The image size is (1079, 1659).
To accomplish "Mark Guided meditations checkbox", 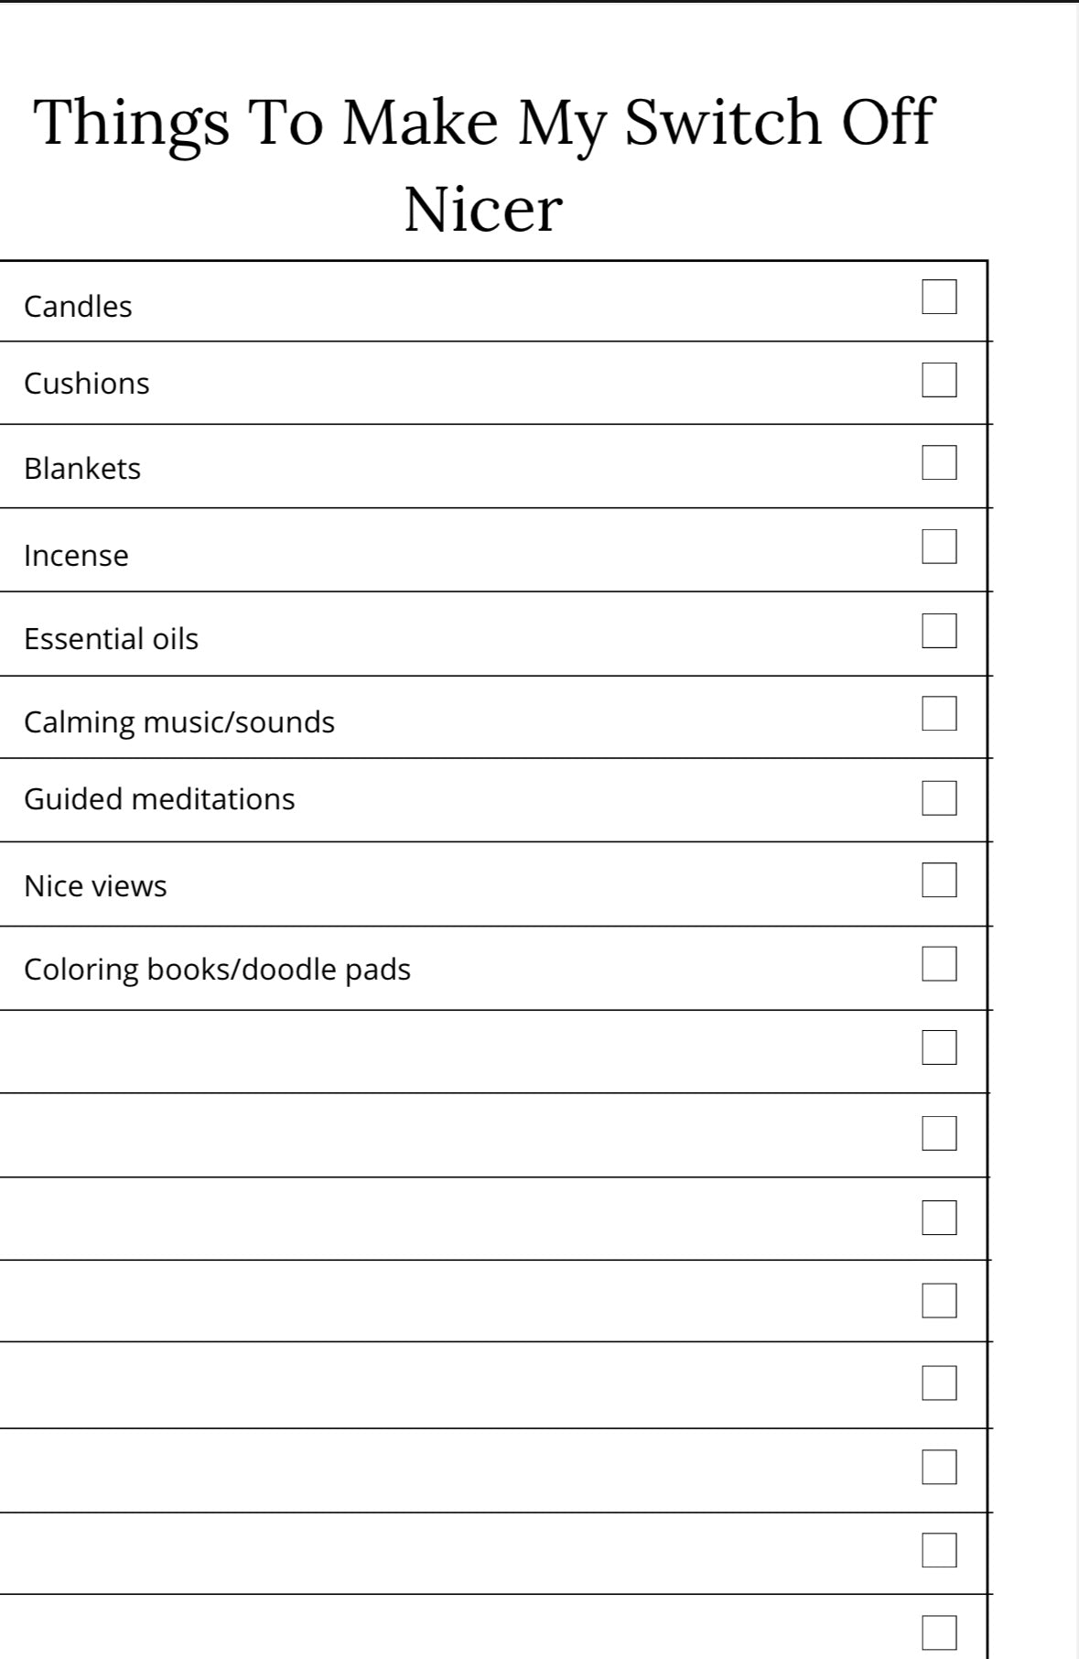I will 939,797.
